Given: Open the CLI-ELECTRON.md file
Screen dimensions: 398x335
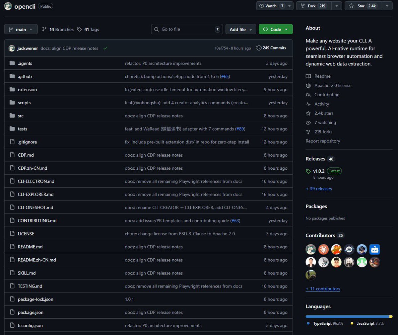Looking at the screenshot, I should point(36,181).
